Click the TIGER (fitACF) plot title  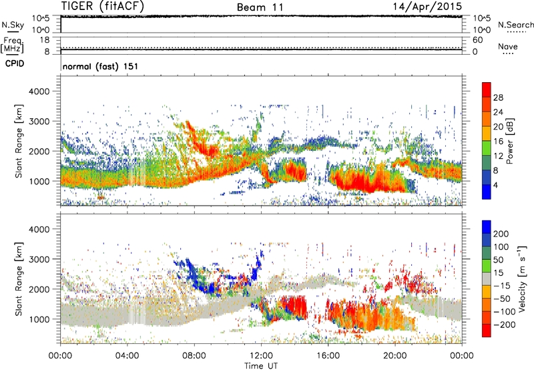point(103,7)
